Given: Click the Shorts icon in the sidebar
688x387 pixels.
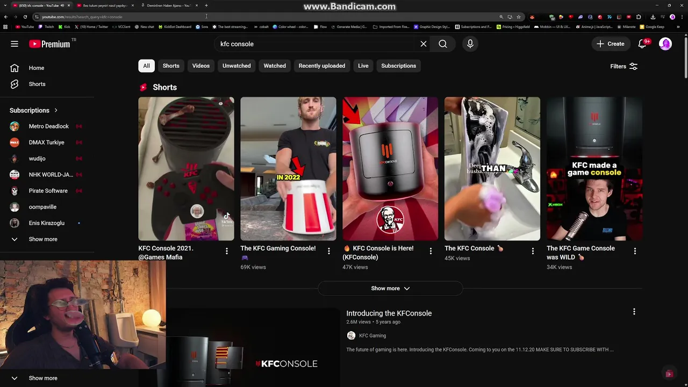Looking at the screenshot, I should (15, 84).
